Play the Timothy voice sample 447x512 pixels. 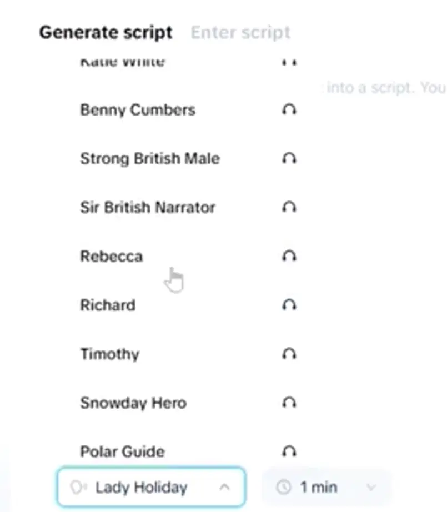click(x=289, y=354)
